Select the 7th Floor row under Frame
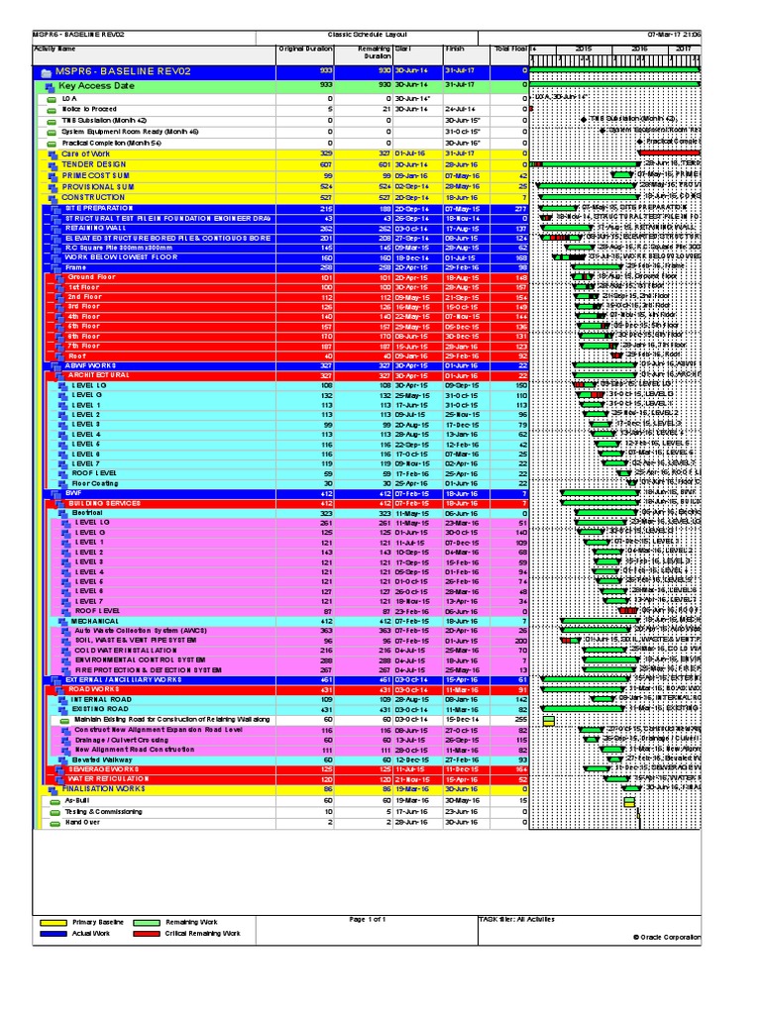Viewport: 761px width, 1014px height. pyautogui.click(x=288, y=347)
